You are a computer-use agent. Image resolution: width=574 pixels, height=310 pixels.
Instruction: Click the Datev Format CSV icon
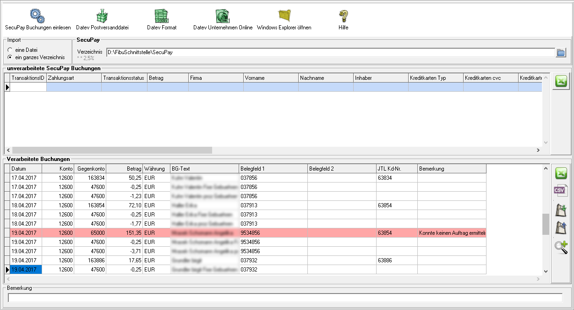click(x=161, y=16)
